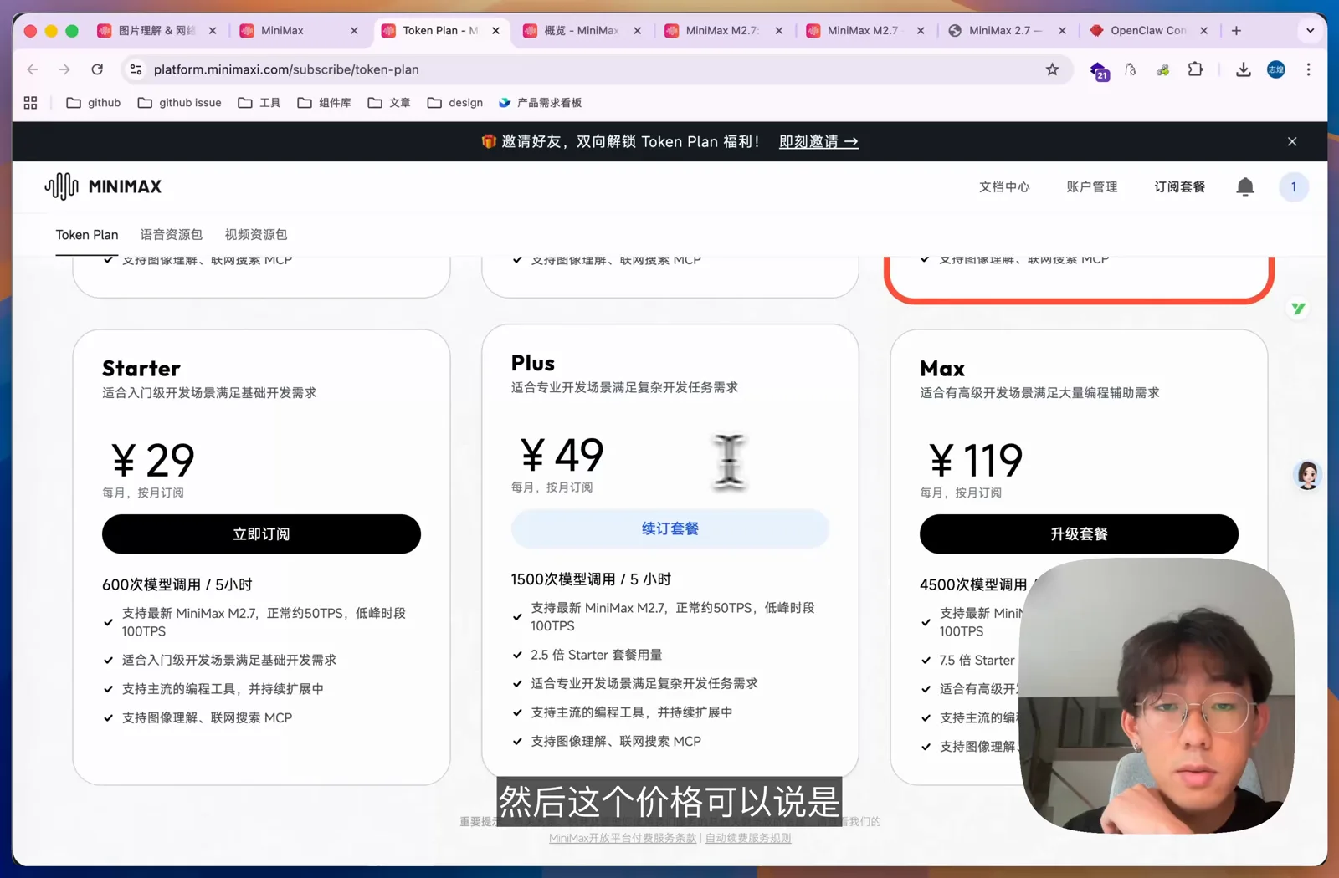Select the 语音资源包 tab
The height and width of the screenshot is (878, 1339).
point(172,235)
